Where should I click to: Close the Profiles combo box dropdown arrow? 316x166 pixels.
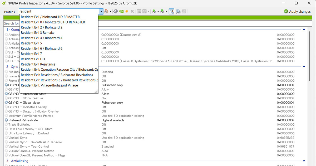click(101, 12)
